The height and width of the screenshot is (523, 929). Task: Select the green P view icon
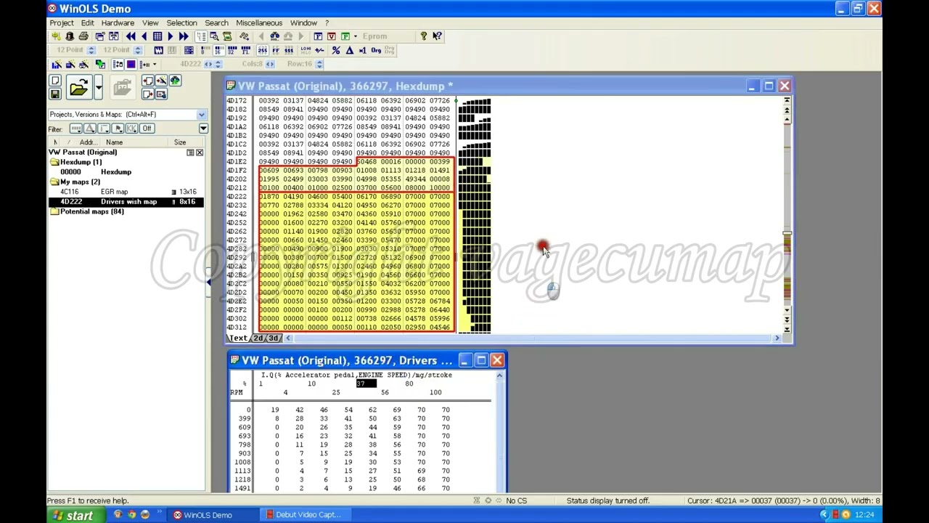point(345,36)
